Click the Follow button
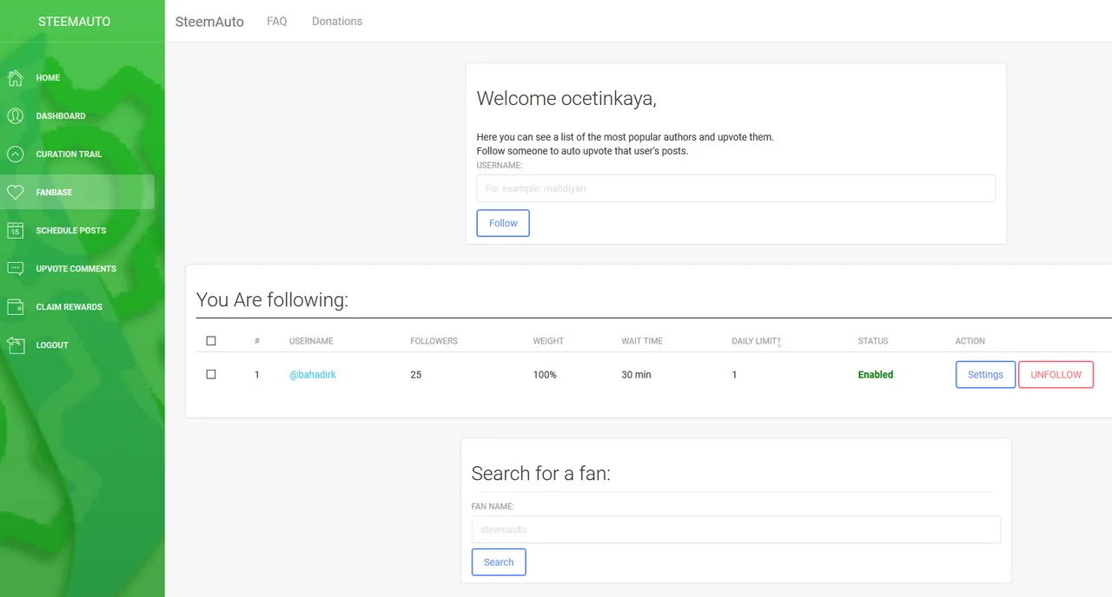1112x597 pixels. (x=503, y=223)
